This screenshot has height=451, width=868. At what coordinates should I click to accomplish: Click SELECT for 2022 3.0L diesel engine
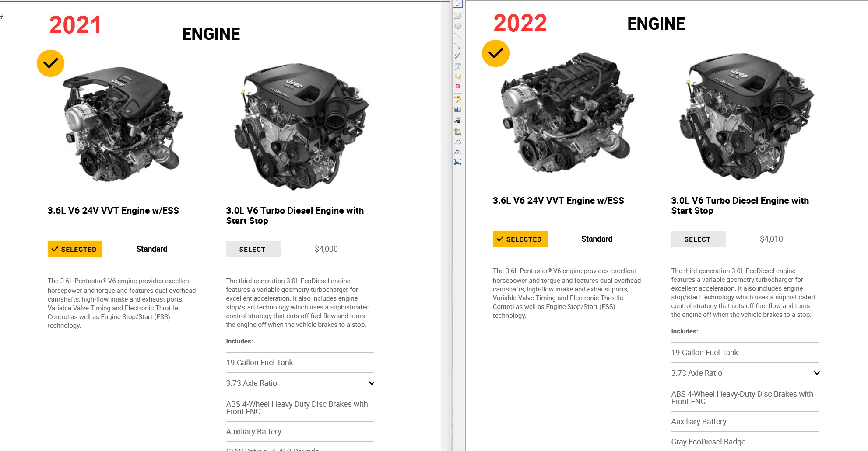[698, 239]
